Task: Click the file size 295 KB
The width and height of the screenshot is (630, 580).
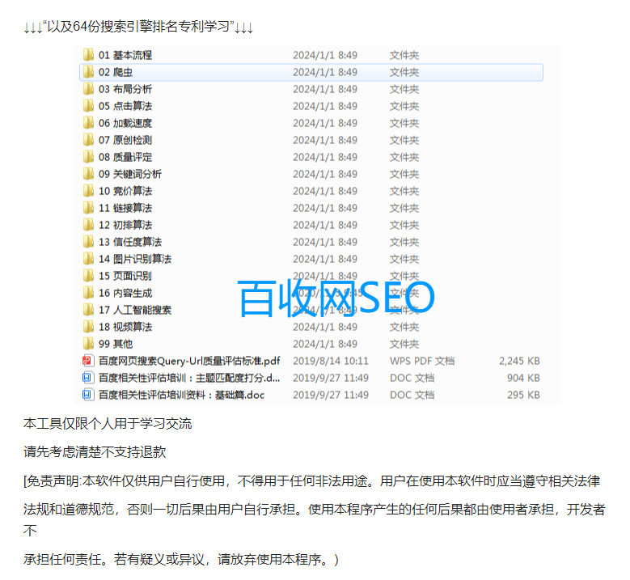Action: coord(523,395)
